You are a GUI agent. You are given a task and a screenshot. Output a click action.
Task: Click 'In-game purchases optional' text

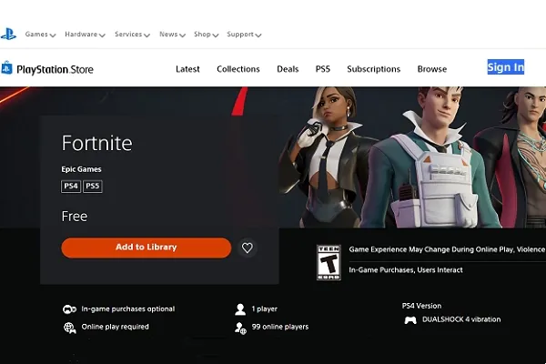coord(128,309)
